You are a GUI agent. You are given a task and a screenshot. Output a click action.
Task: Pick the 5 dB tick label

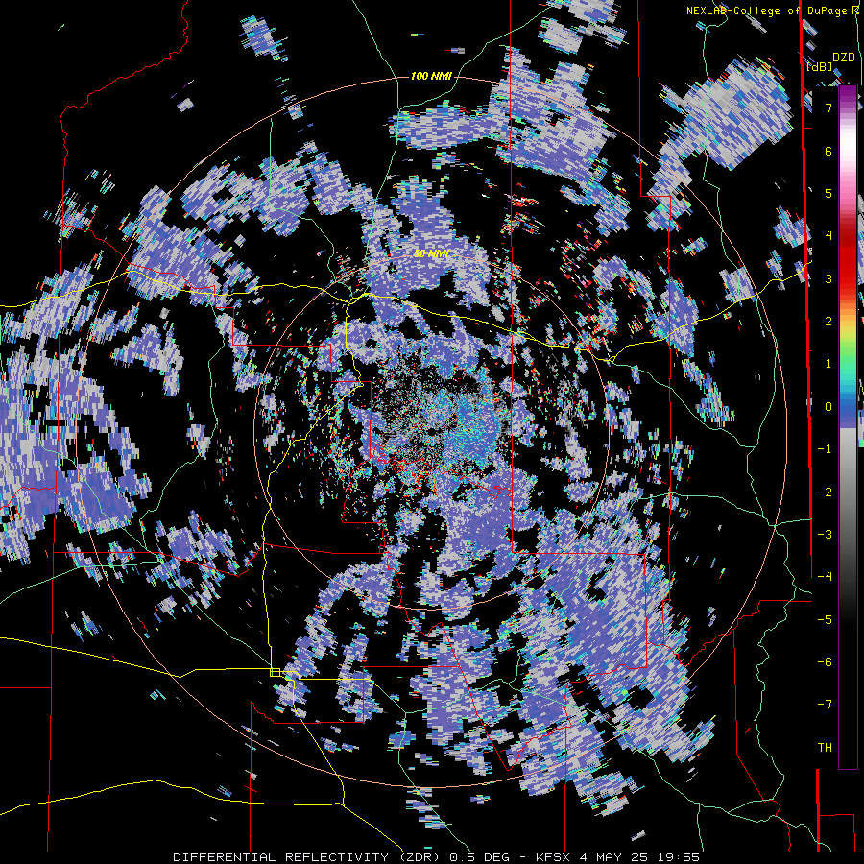(x=828, y=193)
